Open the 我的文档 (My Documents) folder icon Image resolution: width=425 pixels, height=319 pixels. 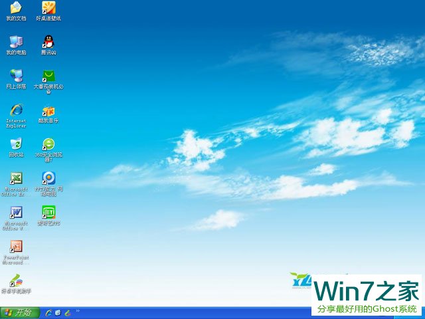coord(16,9)
